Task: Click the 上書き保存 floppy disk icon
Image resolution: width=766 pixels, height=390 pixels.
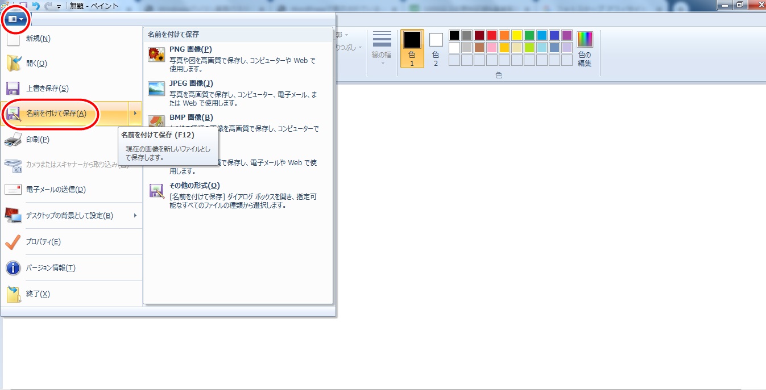Action: coord(13,89)
